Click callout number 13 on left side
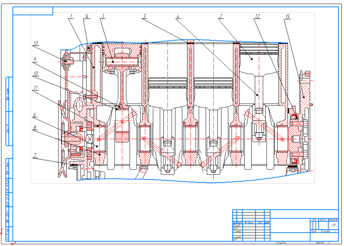 (x=36, y=43)
